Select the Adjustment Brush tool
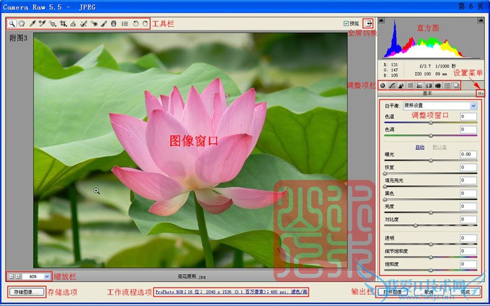Screen dimensions: 490x306 104,24
